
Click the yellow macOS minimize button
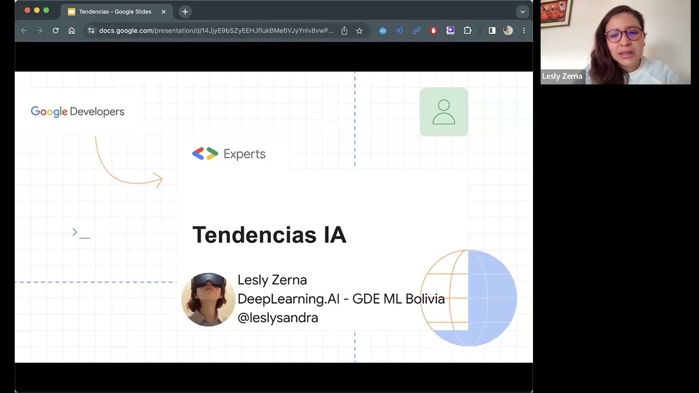(37, 10)
